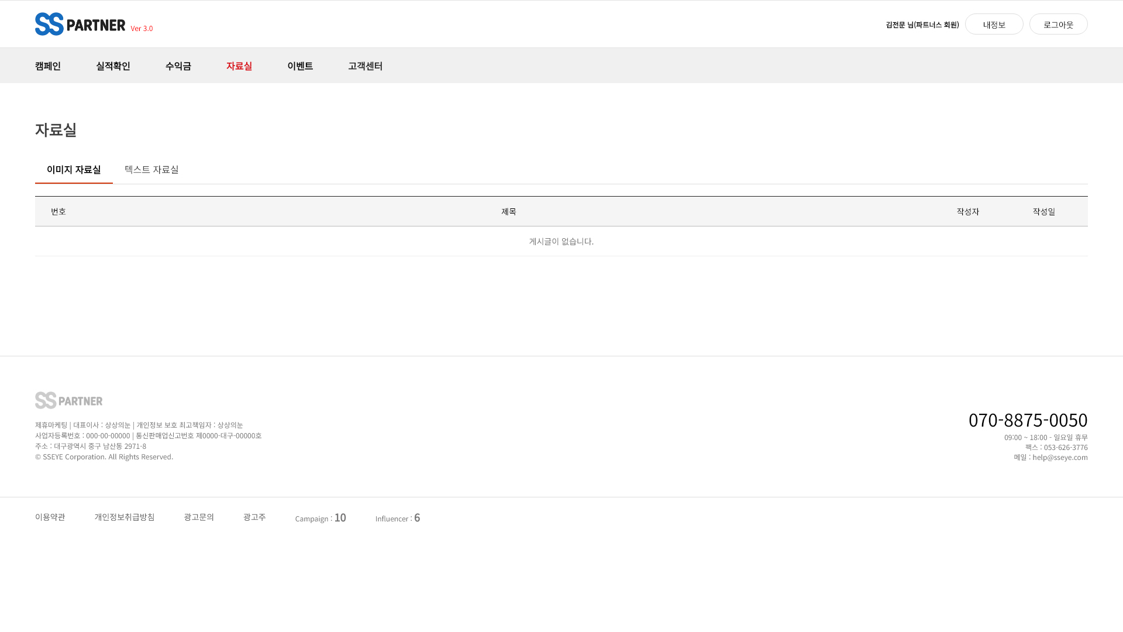The height and width of the screenshot is (632, 1123).
Task: Click the 070-8875-0050 phone number
Action: (1028, 420)
